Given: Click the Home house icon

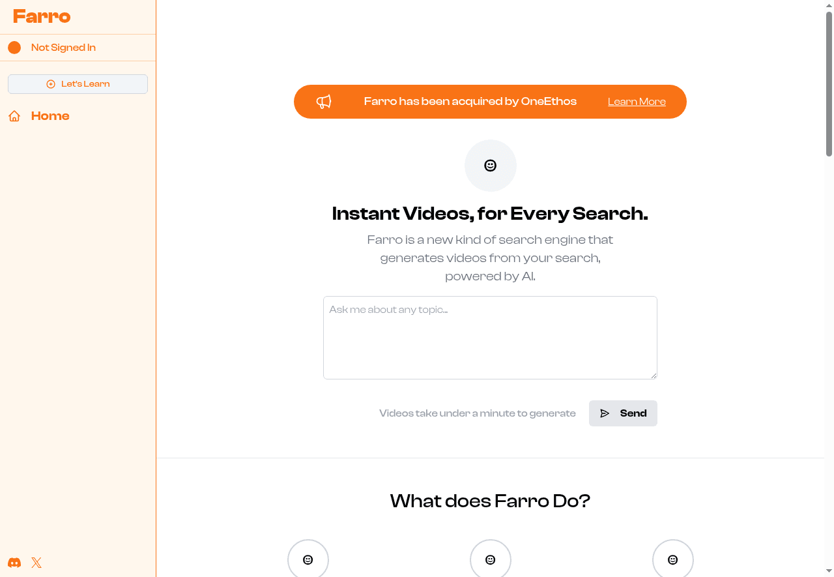Looking at the screenshot, I should pos(14,116).
